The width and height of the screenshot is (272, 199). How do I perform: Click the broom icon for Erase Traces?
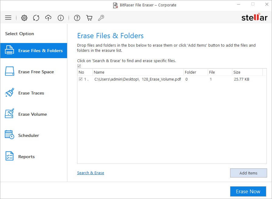point(9,92)
